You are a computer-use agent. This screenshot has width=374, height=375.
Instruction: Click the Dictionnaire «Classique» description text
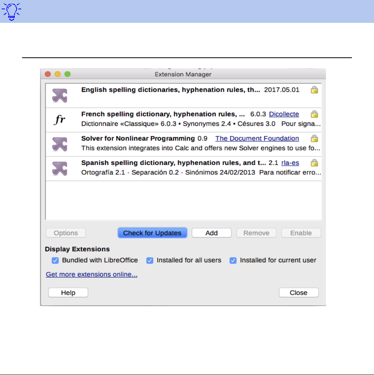[201, 124]
